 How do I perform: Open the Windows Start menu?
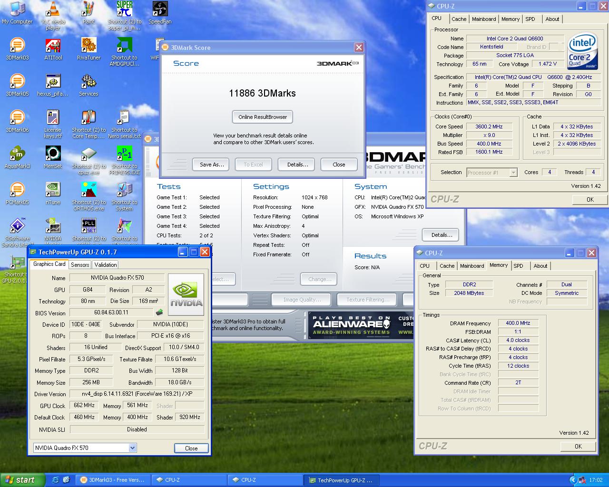[22, 480]
